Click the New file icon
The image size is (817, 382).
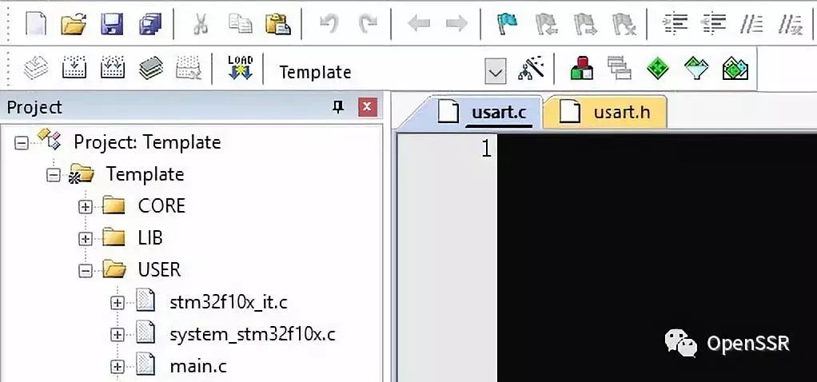35,24
